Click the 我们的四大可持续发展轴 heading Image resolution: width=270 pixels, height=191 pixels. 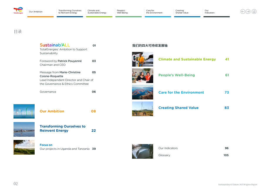pyautogui.click(x=150, y=45)
